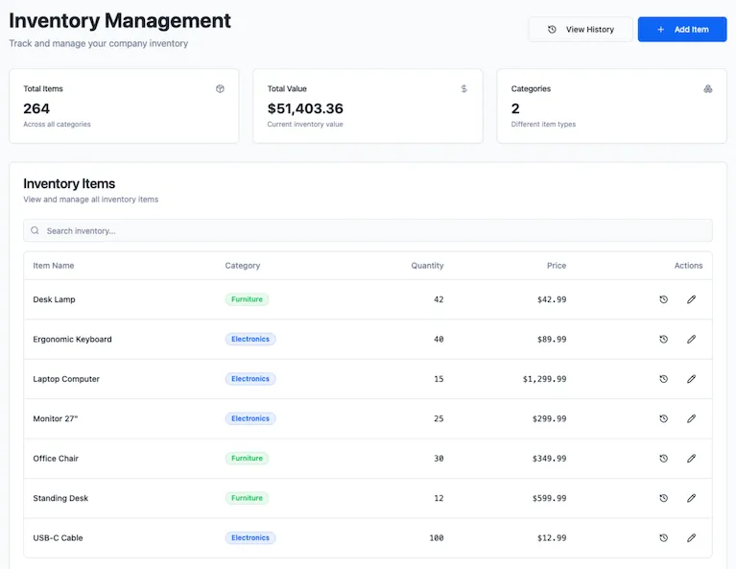Click the Quantity column header
The width and height of the screenshot is (736, 569).
[427, 266]
